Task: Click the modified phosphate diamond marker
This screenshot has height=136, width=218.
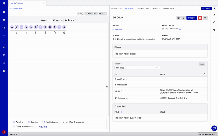Action: point(38,25)
